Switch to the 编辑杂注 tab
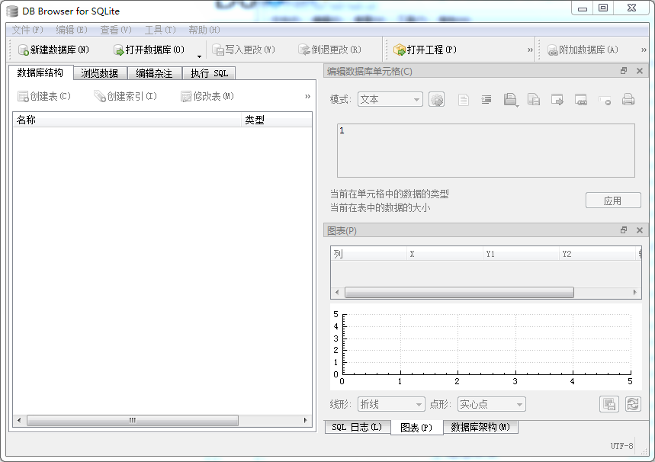Viewport: 655px width, 462px height. pos(154,73)
